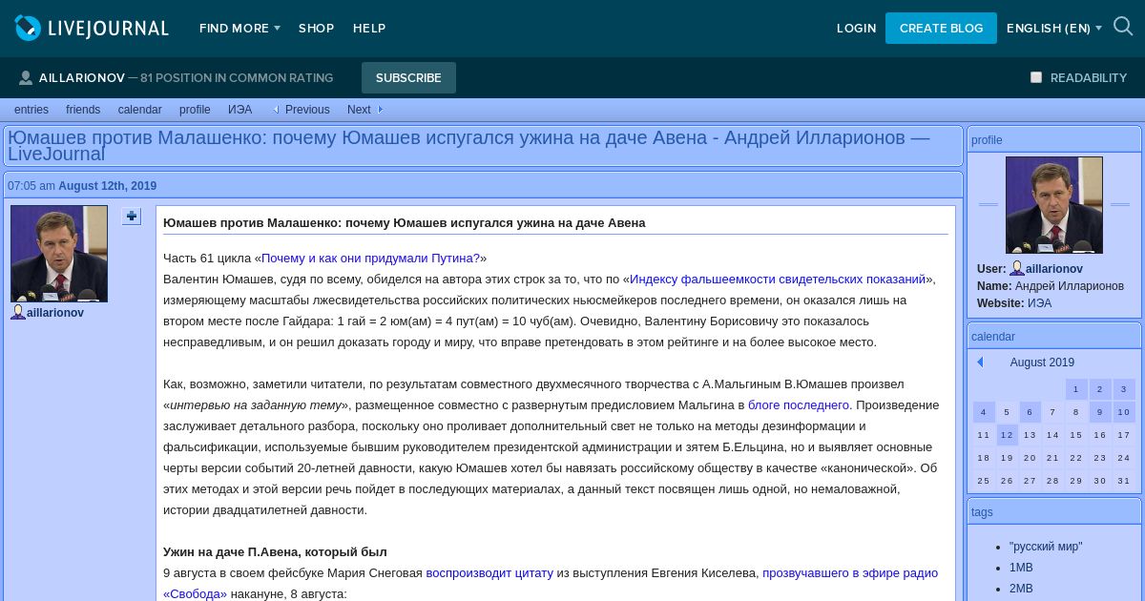
Task: Click the Login link
Action: 856,29
